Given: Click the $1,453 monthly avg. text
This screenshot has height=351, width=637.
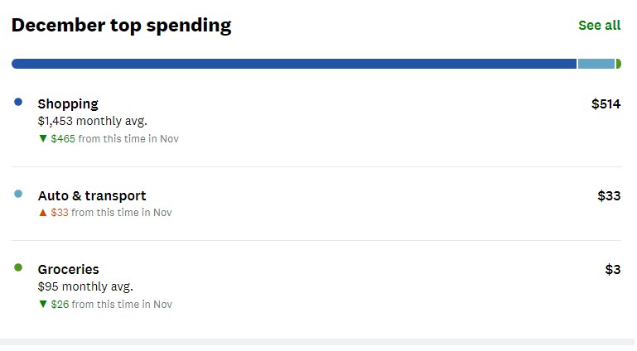Looking at the screenshot, I should pos(92,121).
